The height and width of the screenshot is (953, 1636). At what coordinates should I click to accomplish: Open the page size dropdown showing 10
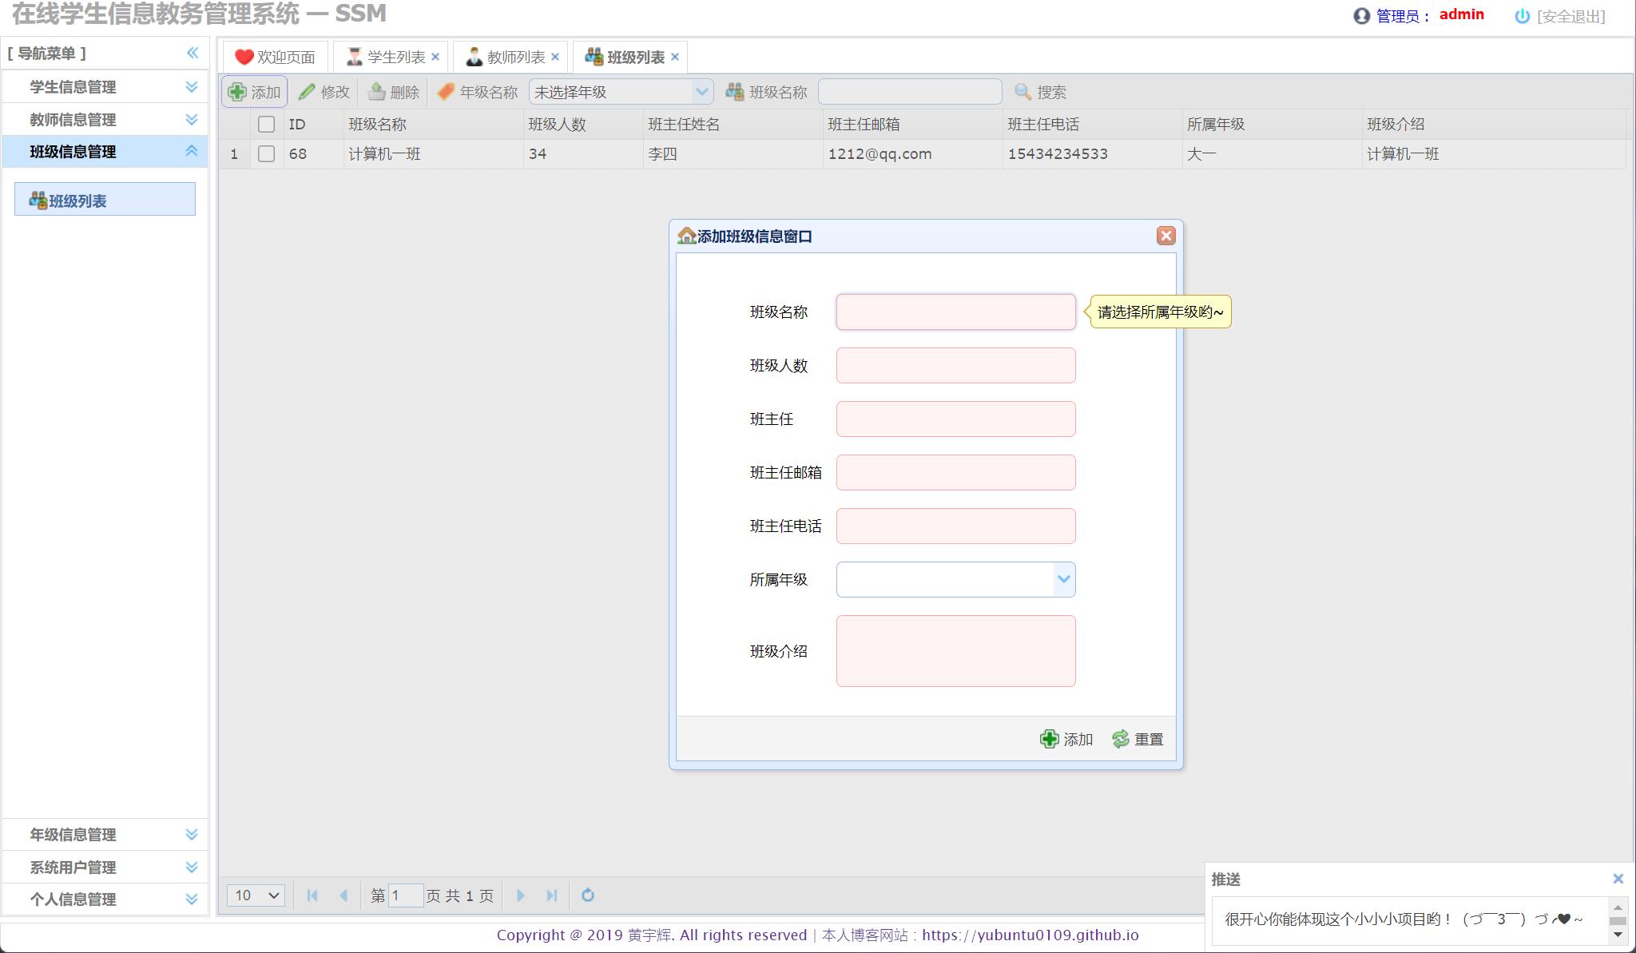click(x=256, y=895)
